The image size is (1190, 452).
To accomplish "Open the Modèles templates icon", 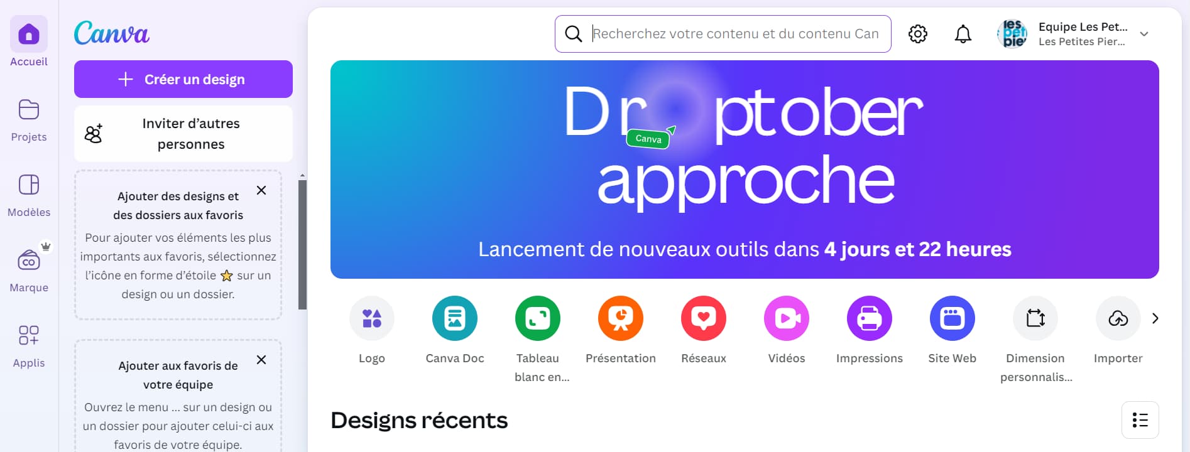I will click(x=29, y=185).
